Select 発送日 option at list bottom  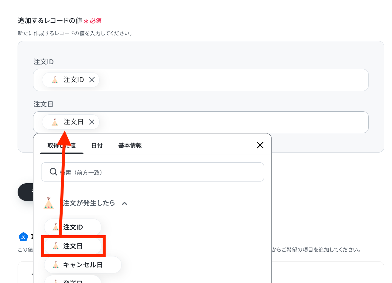coord(73,280)
